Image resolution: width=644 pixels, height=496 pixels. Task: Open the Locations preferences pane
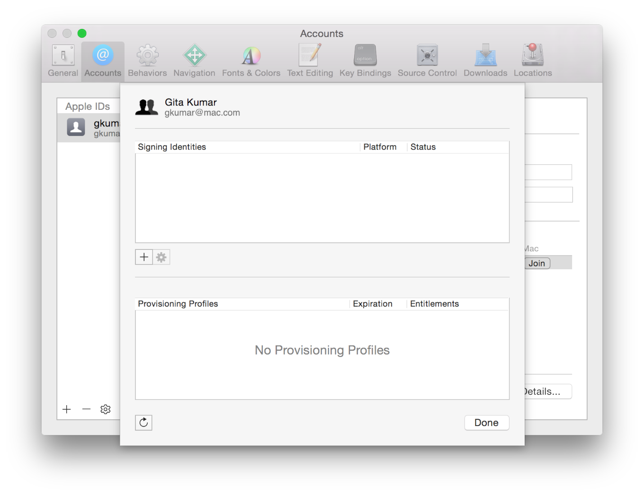coord(533,62)
